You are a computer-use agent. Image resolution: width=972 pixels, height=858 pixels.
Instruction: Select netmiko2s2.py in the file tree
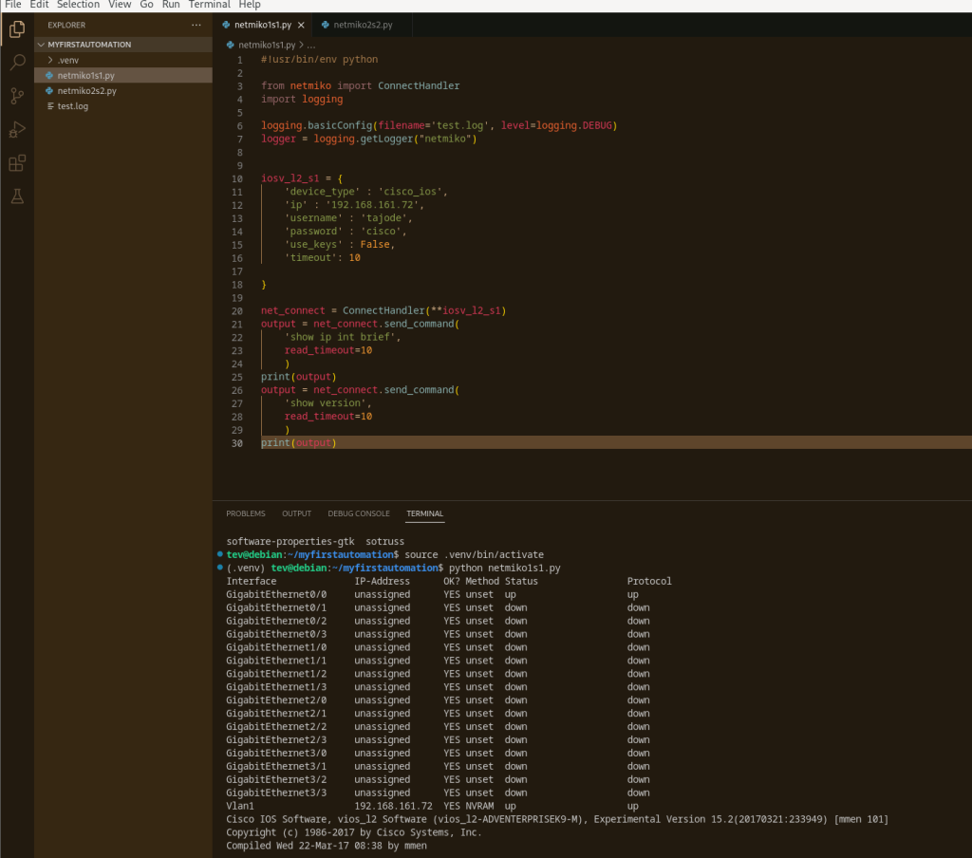86,91
